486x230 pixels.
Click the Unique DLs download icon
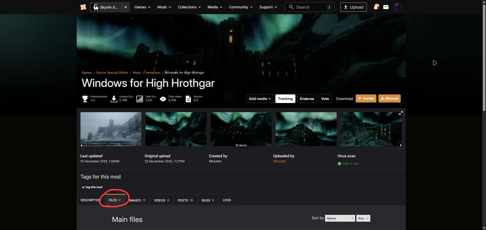[x=114, y=99]
